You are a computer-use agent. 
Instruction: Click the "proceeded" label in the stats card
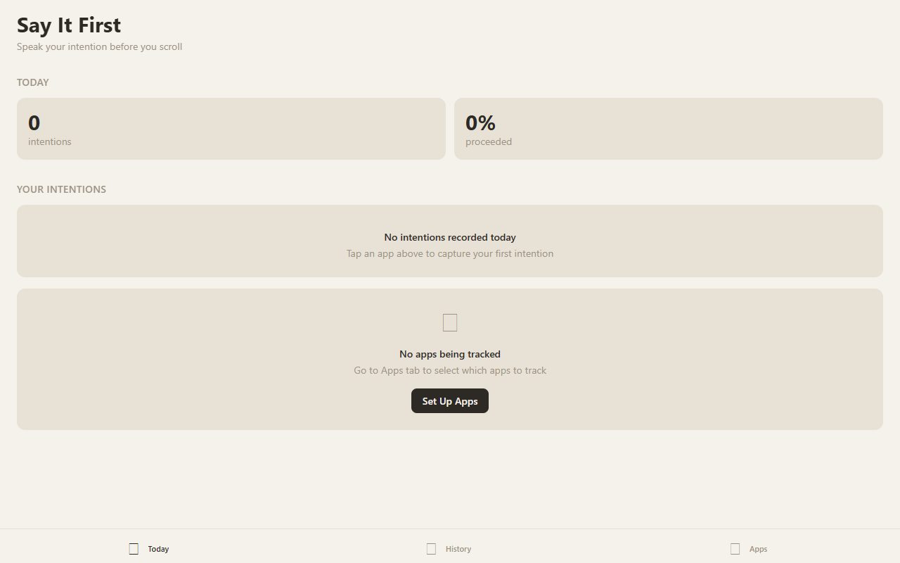point(489,141)
